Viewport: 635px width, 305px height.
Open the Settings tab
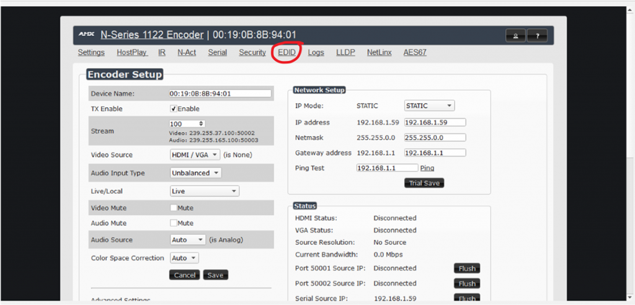(x=91, y=52)
